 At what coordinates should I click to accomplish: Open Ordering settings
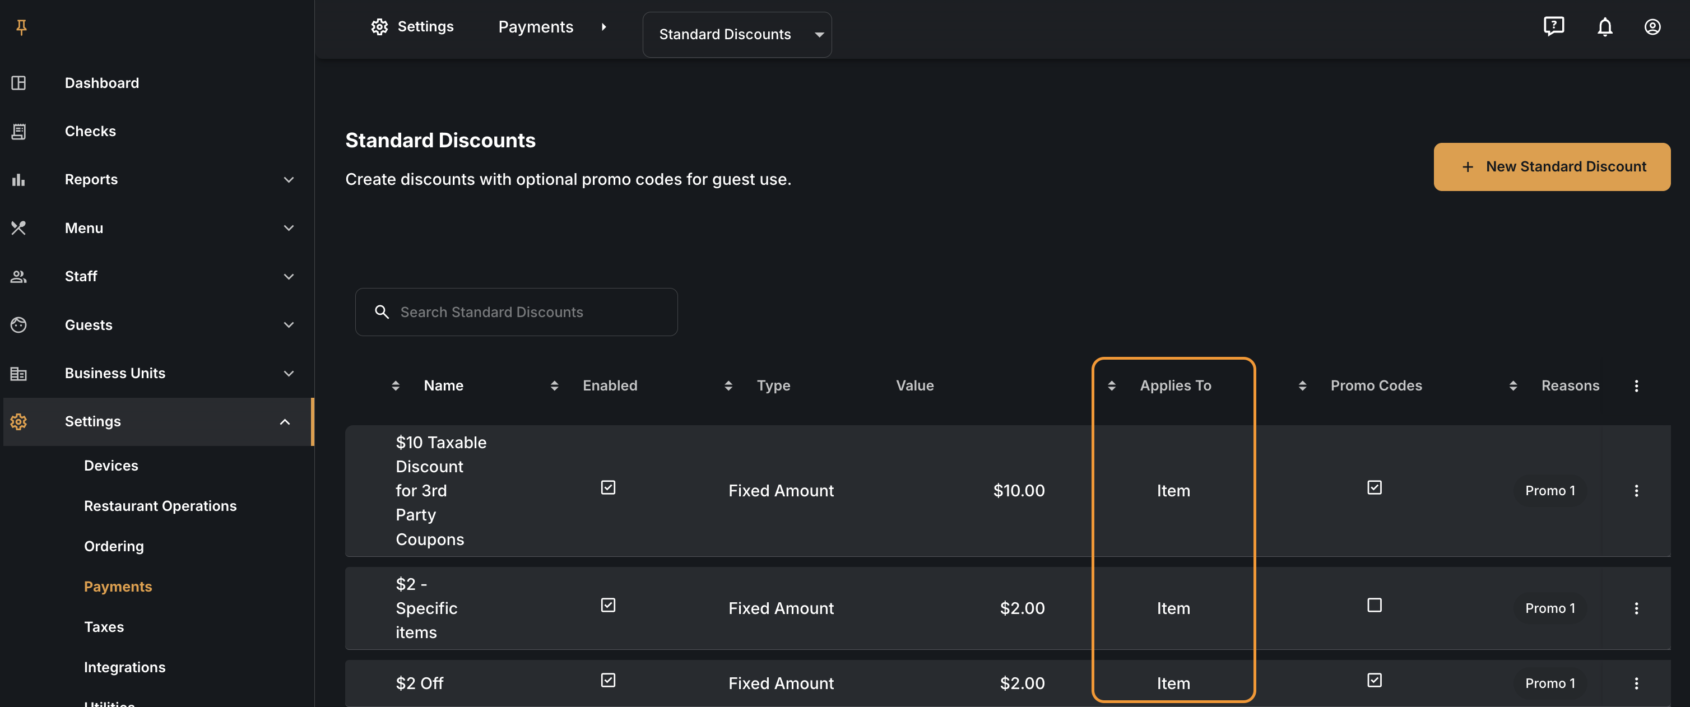click(114, 546)
